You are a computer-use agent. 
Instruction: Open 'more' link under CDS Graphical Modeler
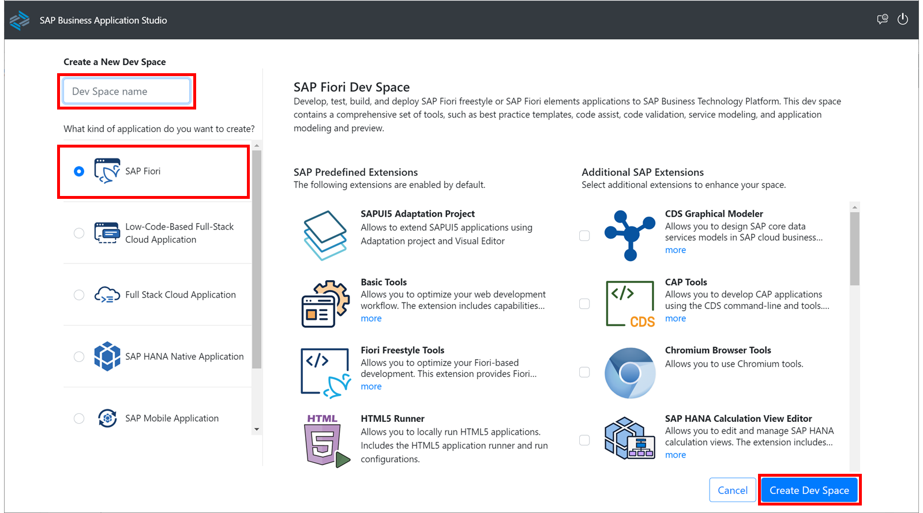676,250
